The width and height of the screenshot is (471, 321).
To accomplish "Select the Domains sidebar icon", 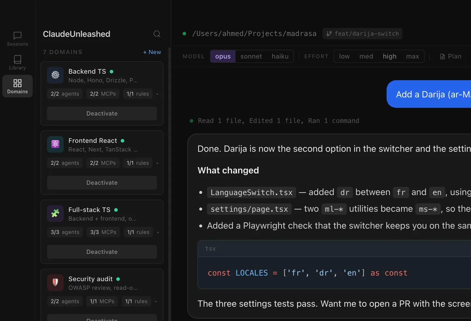I will pos(18,86).
